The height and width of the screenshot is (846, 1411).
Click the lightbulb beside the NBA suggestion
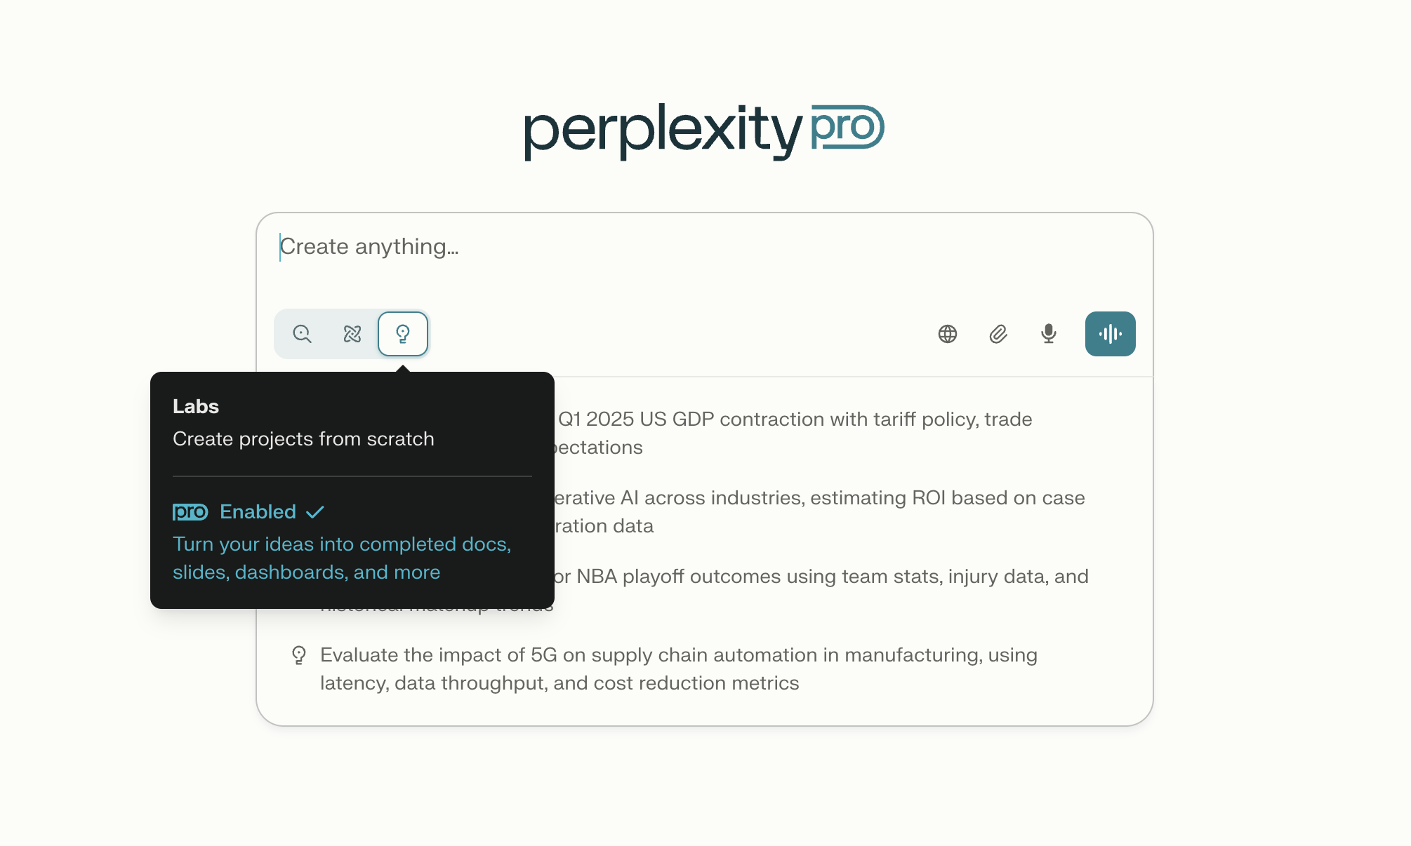[x=300, y=576]
